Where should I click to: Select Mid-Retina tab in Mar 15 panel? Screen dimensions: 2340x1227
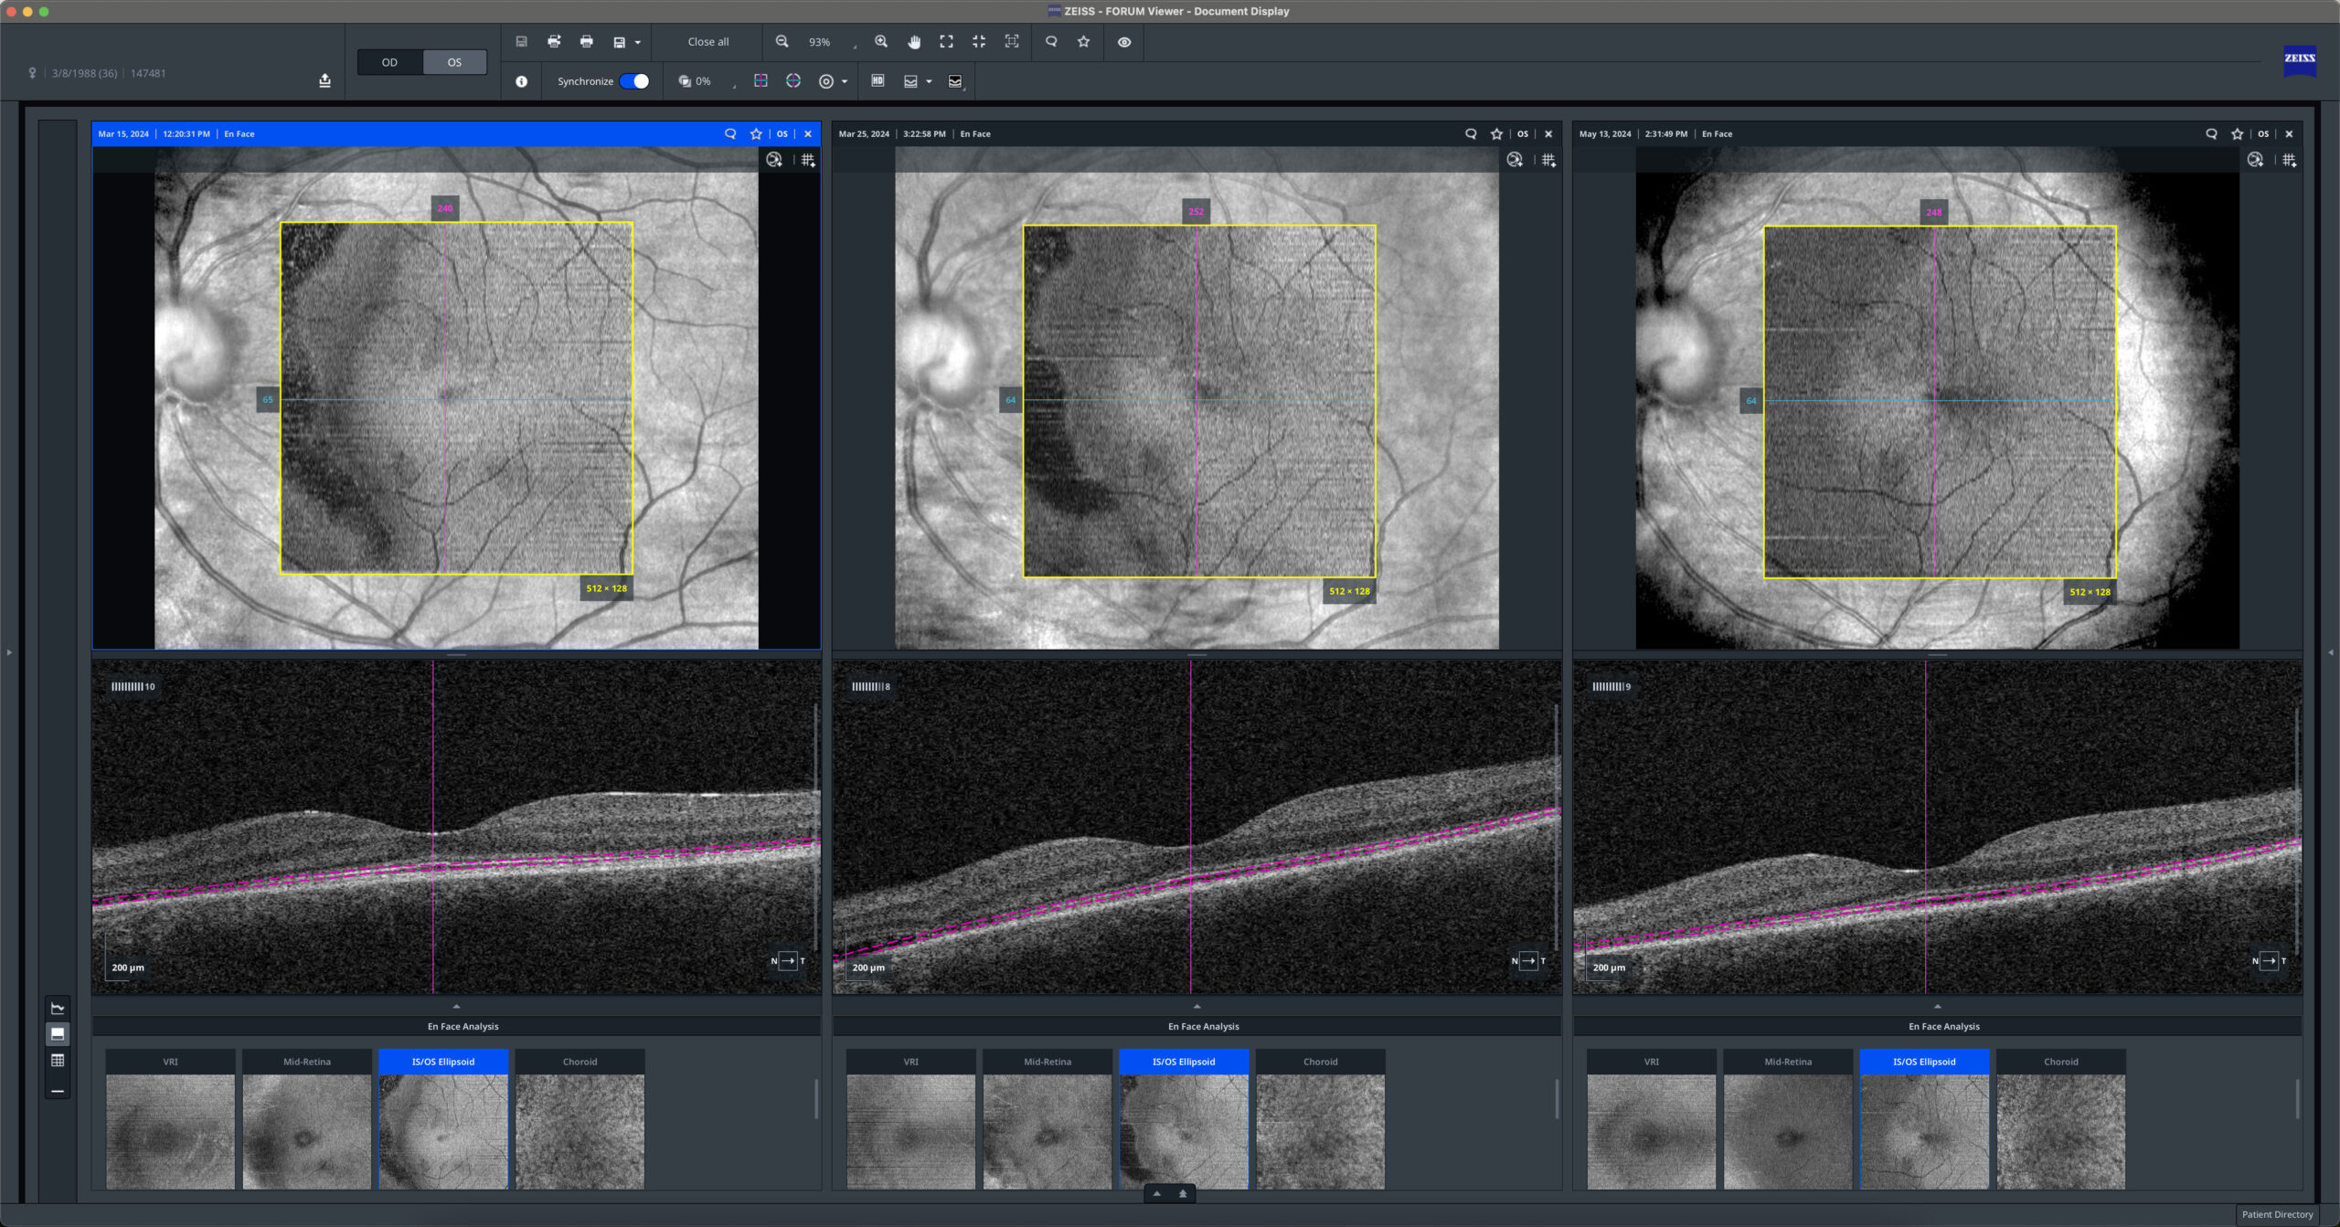pos(307,1062)
